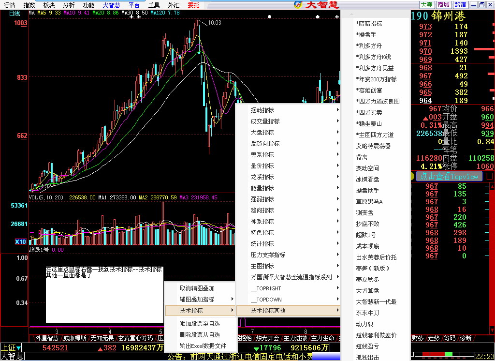The image size is (495, 361).
Task: Expand the 压力支撑指标 submenu
Action: tap(288, 255)
